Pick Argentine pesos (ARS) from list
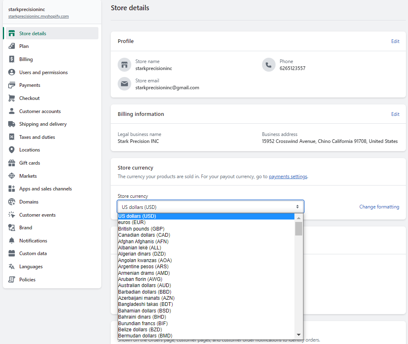The height and width of the screenshot is (344, 408). coord(206,267)
